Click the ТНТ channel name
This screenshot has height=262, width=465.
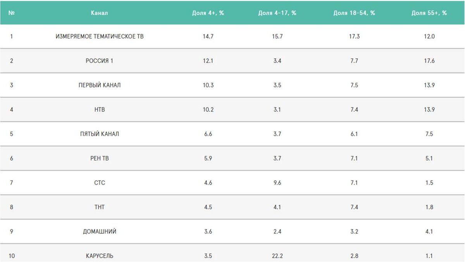[x=100, y=207]
